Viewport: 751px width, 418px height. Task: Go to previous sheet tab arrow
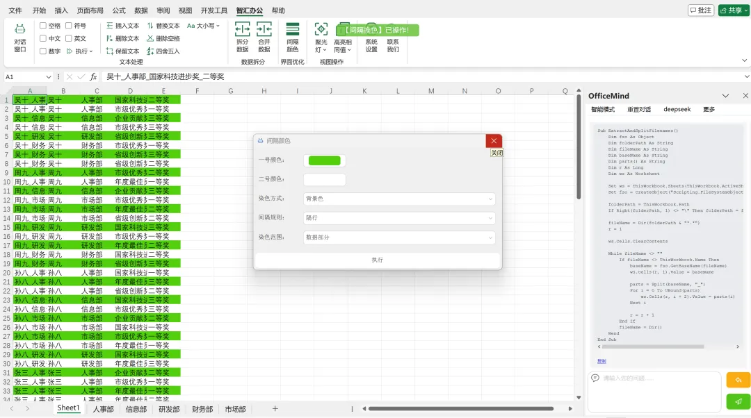[12, 408]
